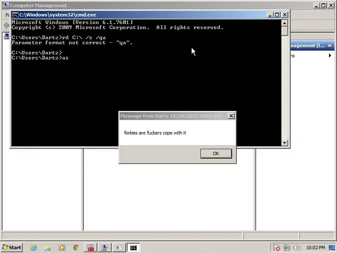
Task: Open the Start menu
Action: click(x=12, y=248)
